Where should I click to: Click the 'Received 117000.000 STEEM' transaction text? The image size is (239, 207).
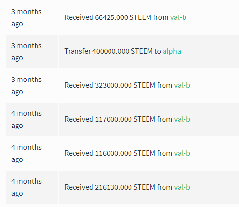[x=110, y=119]
